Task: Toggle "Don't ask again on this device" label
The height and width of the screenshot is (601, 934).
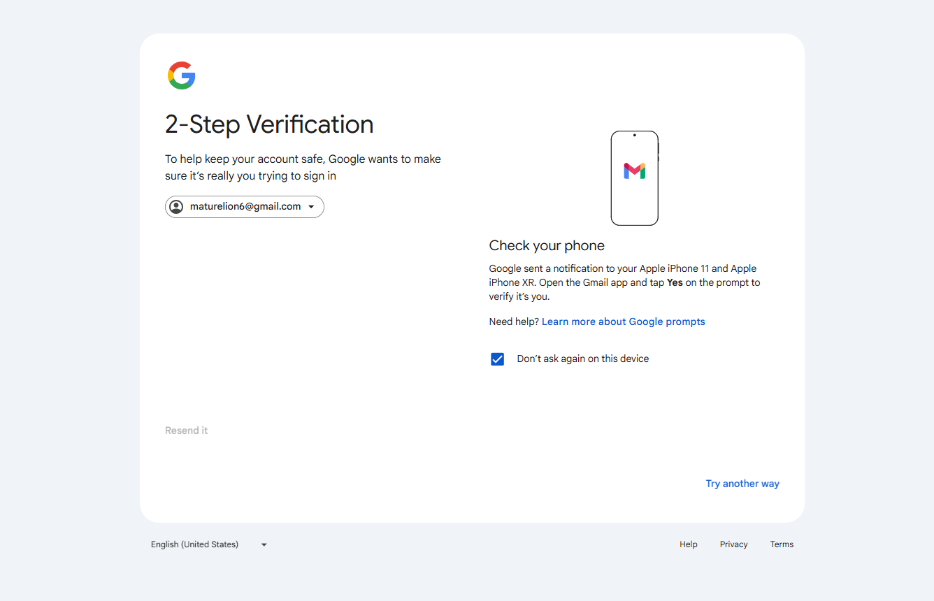Action: coord(583,359)
